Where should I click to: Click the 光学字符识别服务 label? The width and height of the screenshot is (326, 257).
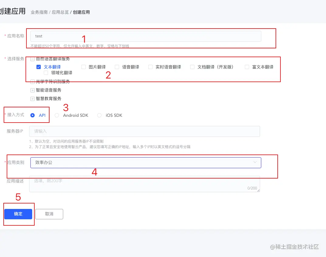[53, 82]
